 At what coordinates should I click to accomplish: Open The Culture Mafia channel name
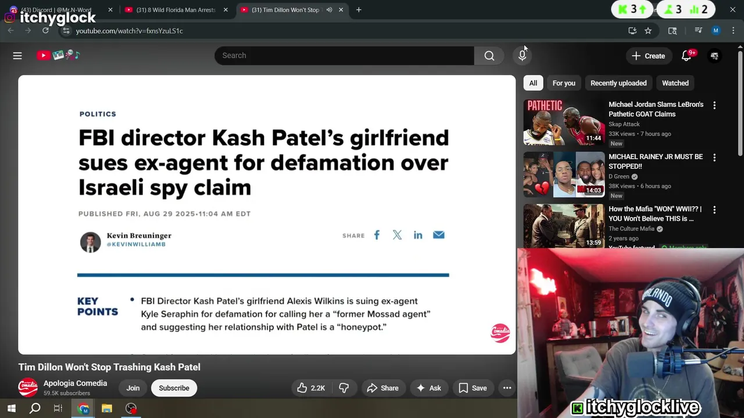coord(631,229)
